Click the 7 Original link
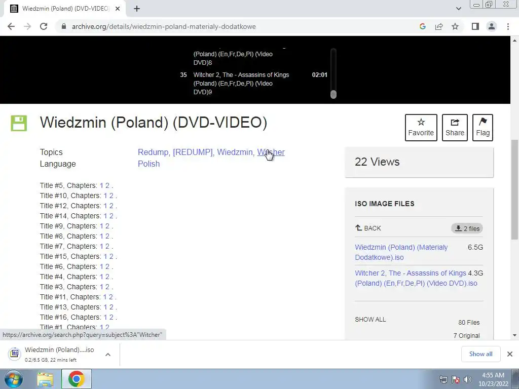The image size is (519, 389). [x=466, y=335]
